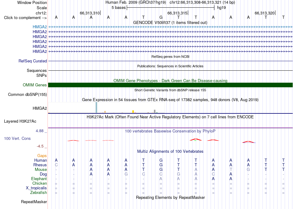The width and height of the screenshot is (293, 209).
Task: Click the RepeatMasker track label
Action: (34, 202)
